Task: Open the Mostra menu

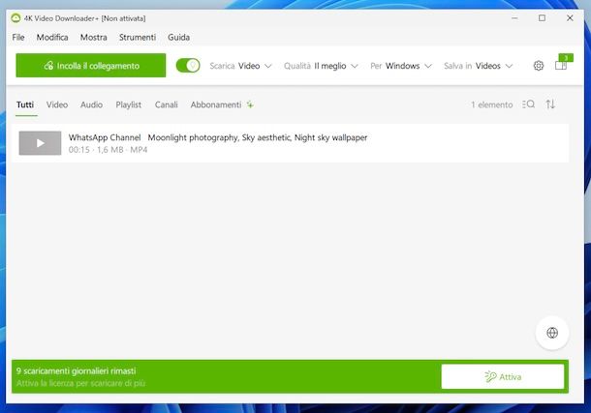Action: (93, 37)
